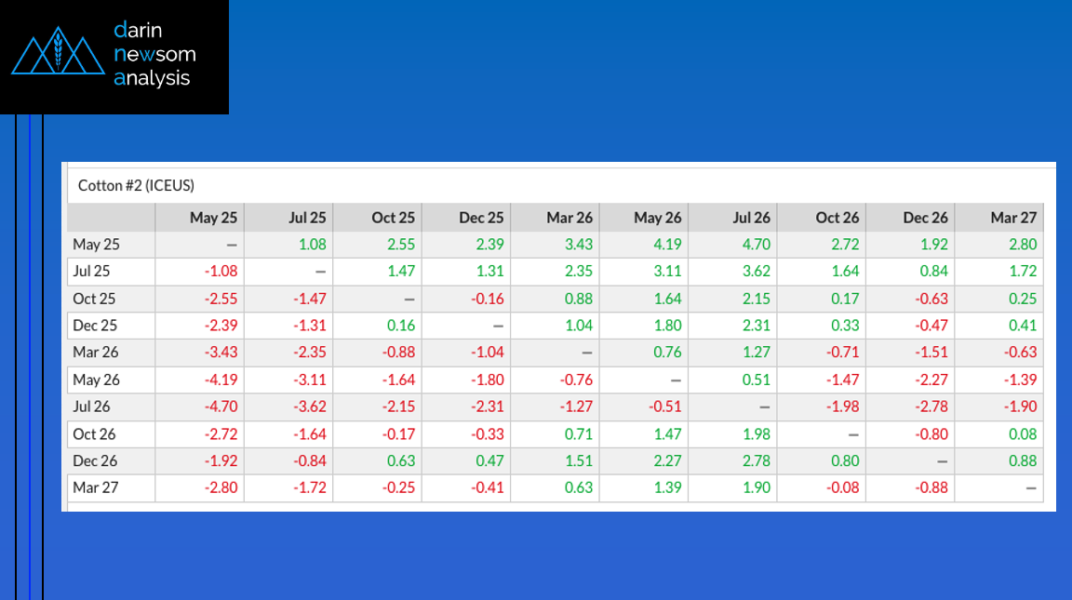1072x600 pixels.
Task: Click the Mar 27 column header
Action: (1015, 218)
